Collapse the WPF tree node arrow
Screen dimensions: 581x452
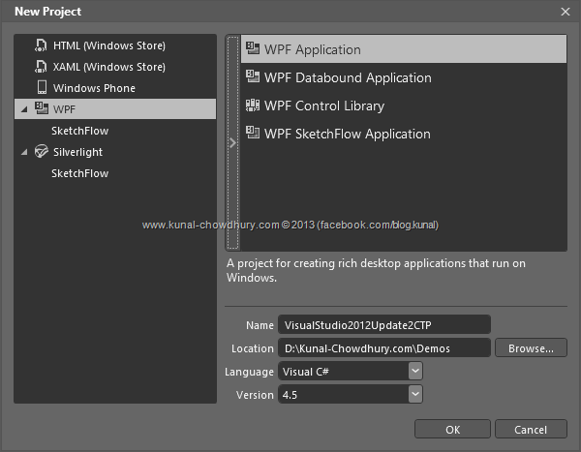pyautogui.click(x=22, y=109)
